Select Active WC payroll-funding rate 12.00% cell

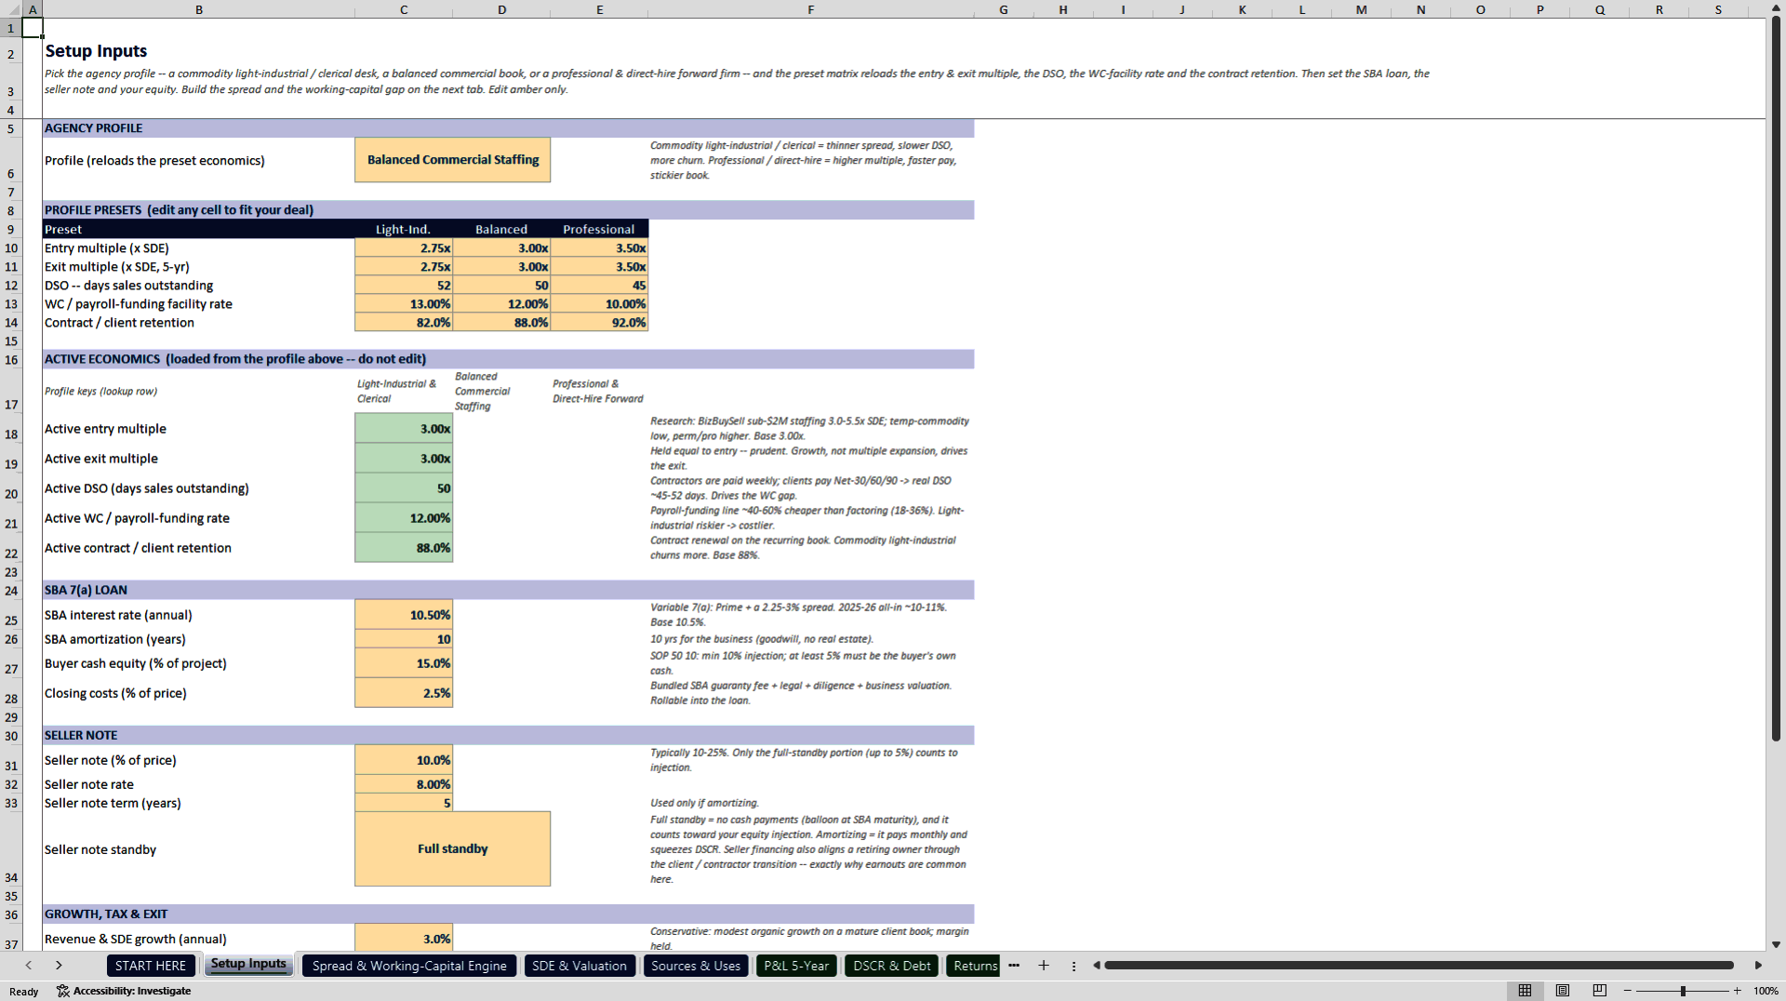404,518
